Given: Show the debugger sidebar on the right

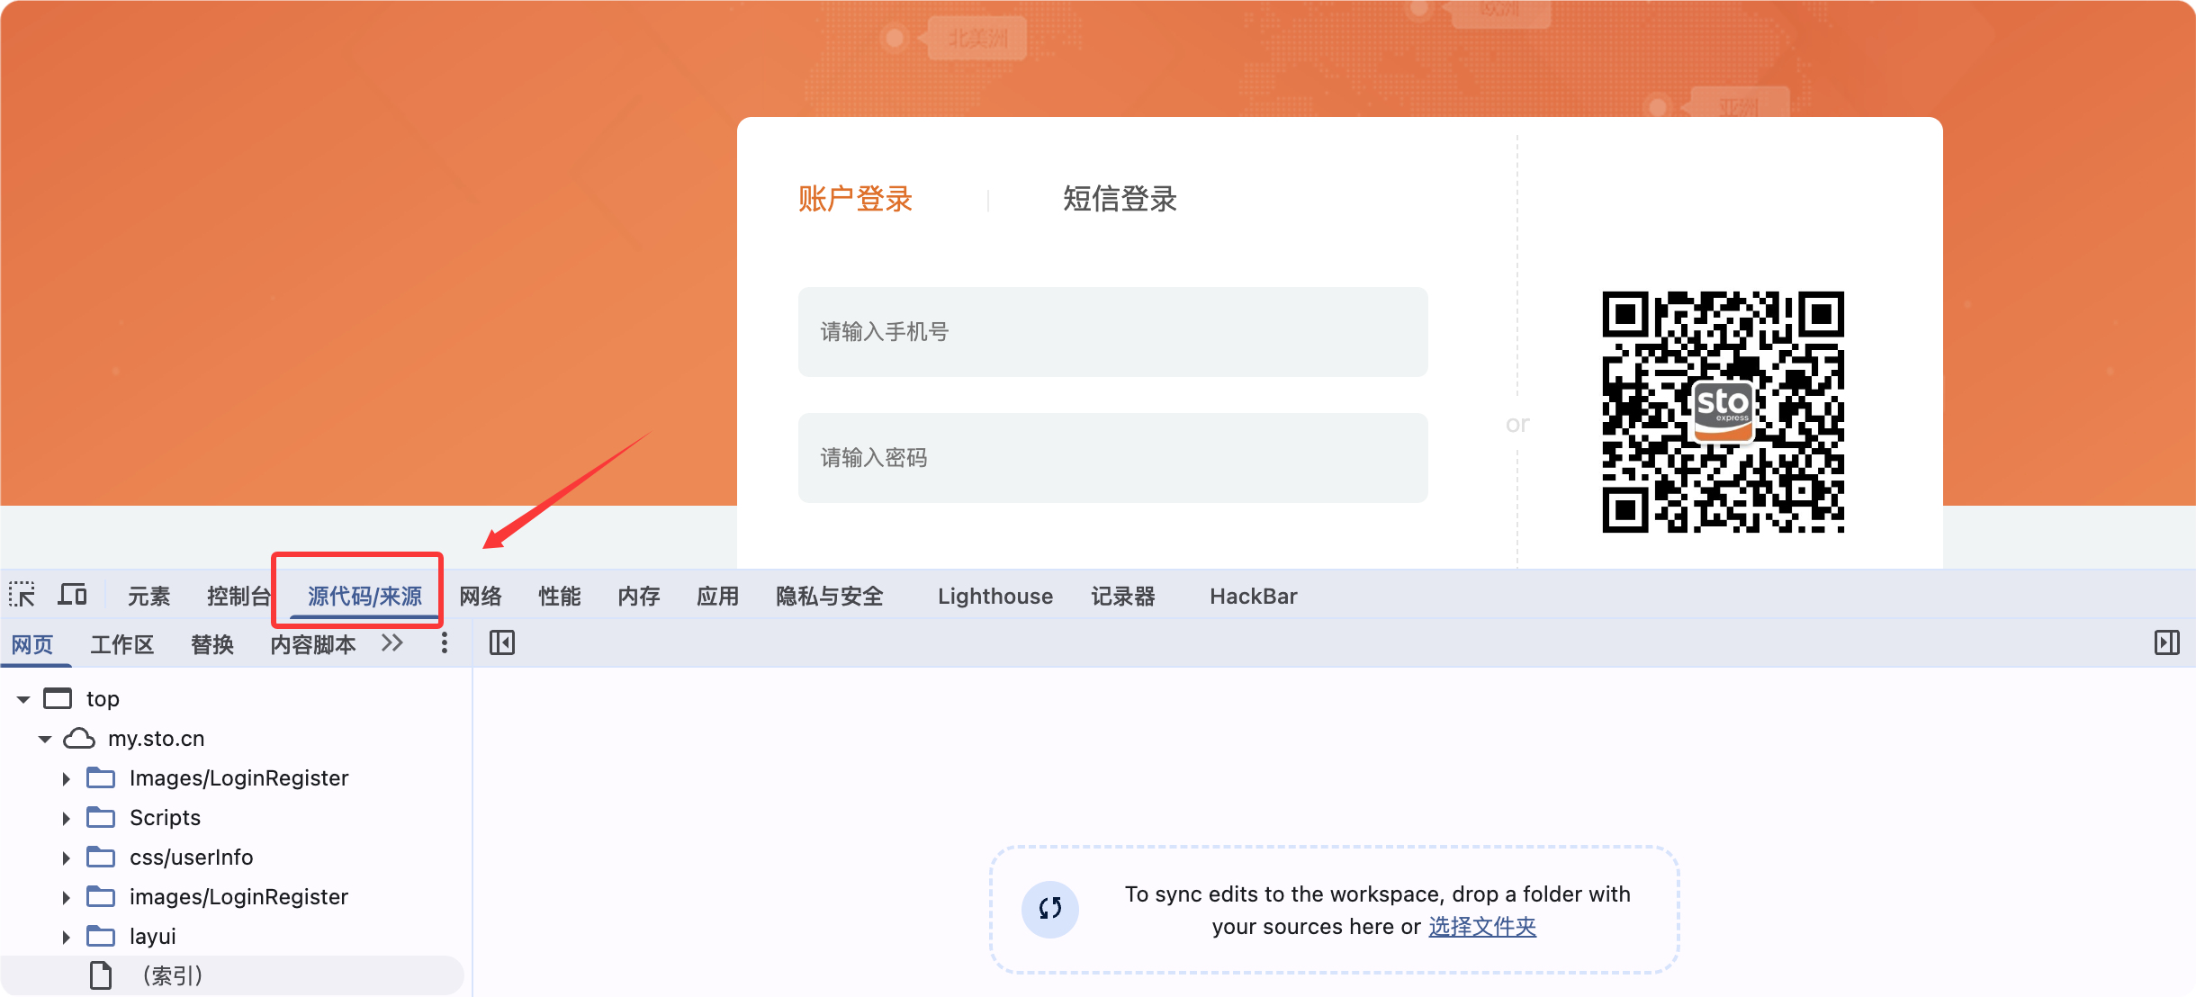Looking at the screenshot, I should click(2166, 643).
